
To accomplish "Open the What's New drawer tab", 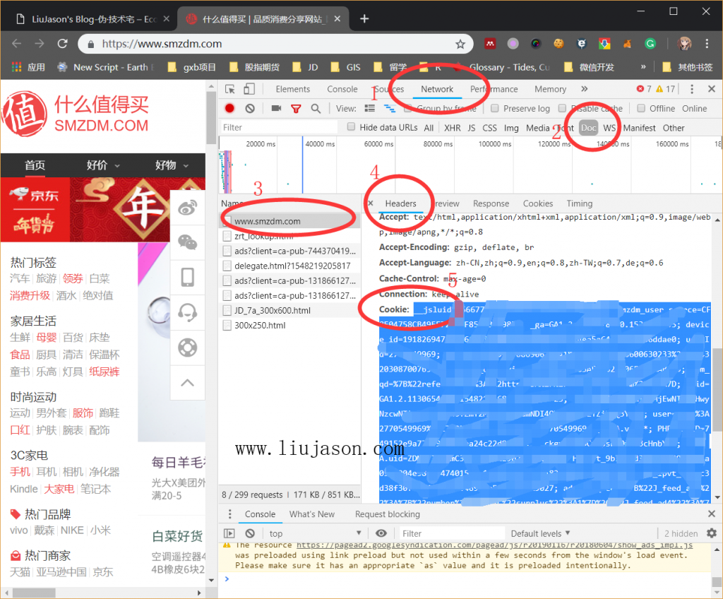I will (x=312, y=514).
